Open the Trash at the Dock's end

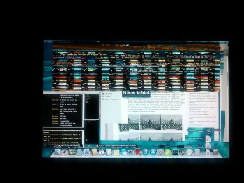[x=215, y=152]
